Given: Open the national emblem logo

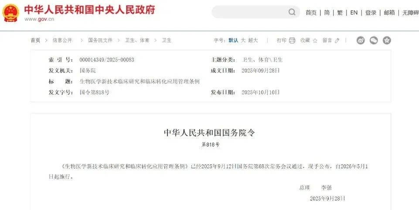Looking at the screenshot, I should coord(11,13).
